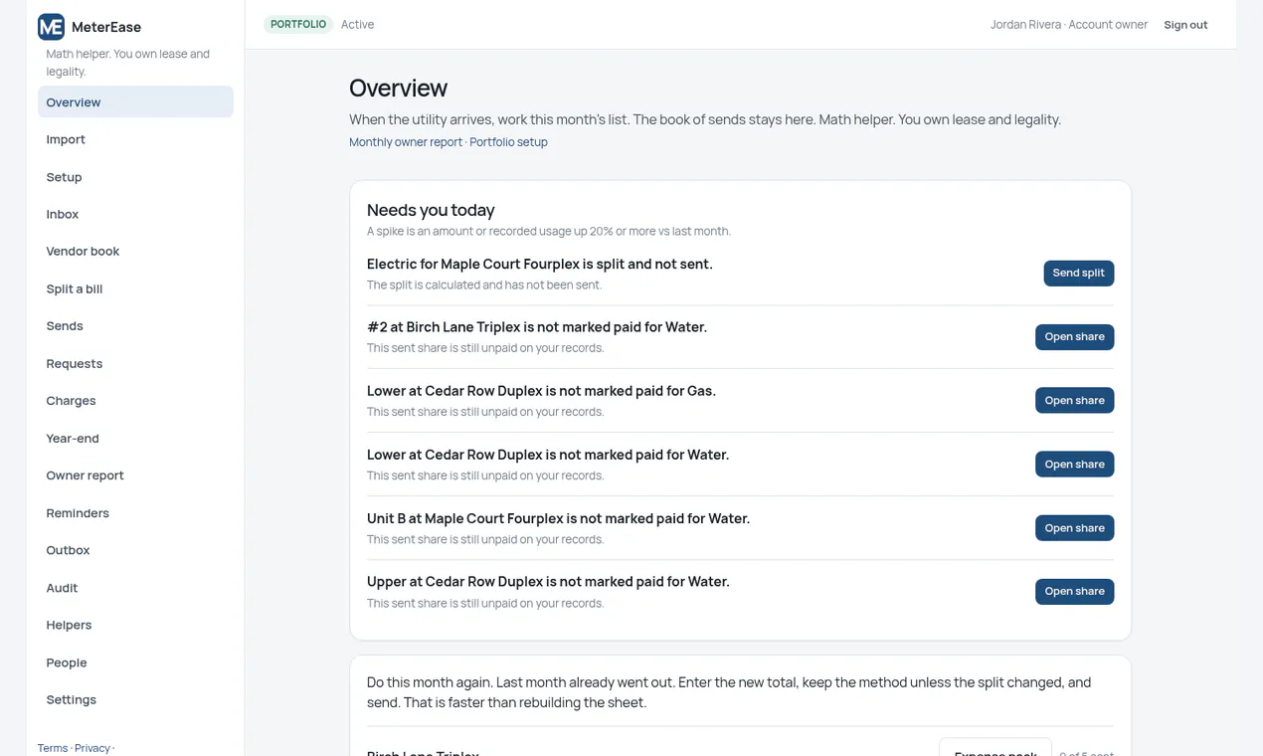Screen dimensions: 1263x756
Task: Open the Privacy footer link
Action: (92, 748)
